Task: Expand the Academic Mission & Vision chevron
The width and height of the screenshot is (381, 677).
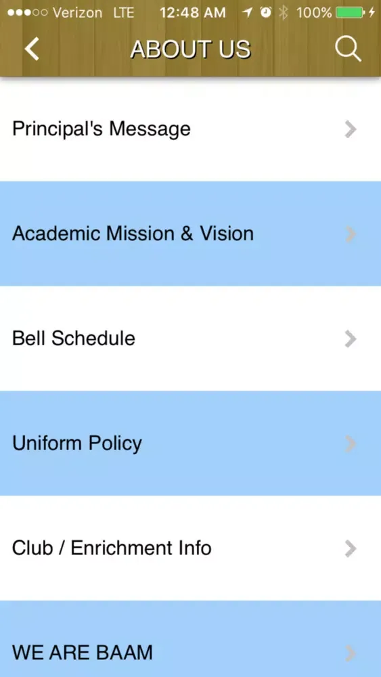Action: tap(351, 234)
